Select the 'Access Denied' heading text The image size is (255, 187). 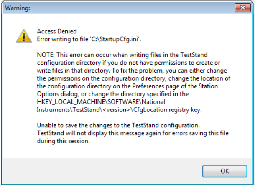57,31
